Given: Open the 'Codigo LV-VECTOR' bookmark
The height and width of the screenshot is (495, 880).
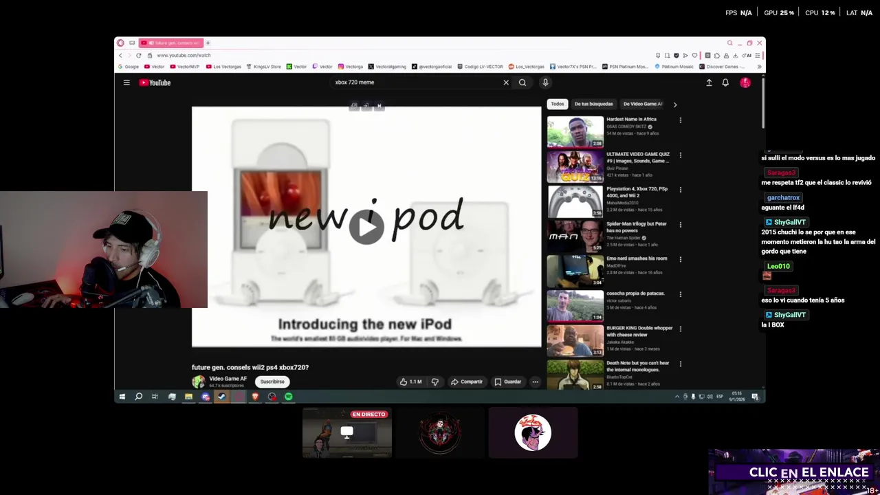Looking at the screenshot, I should coord(481,67).
